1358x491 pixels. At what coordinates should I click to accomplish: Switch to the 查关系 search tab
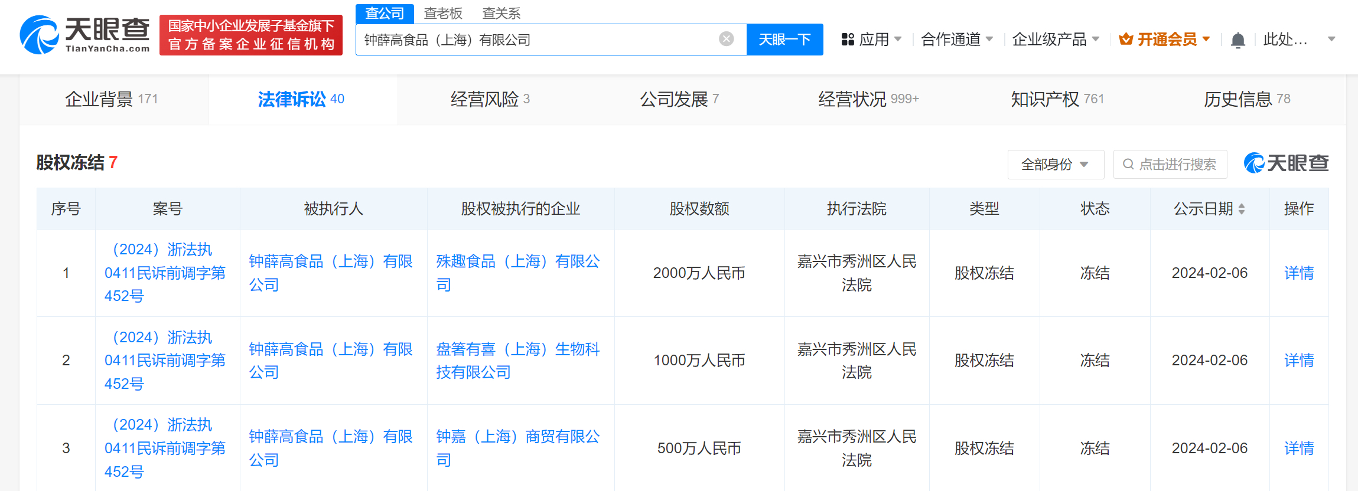coord(501,13)
